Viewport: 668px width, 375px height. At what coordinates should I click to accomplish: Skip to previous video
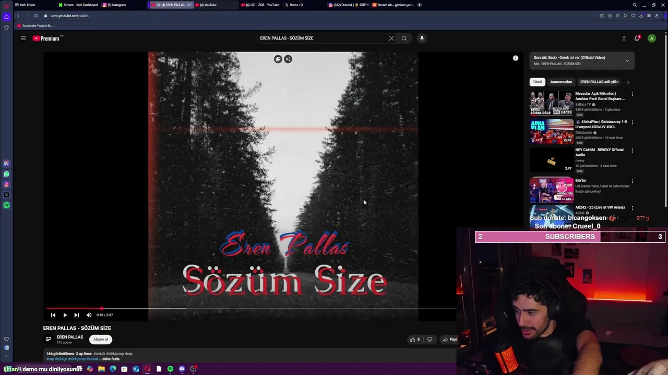coord(53,315)
